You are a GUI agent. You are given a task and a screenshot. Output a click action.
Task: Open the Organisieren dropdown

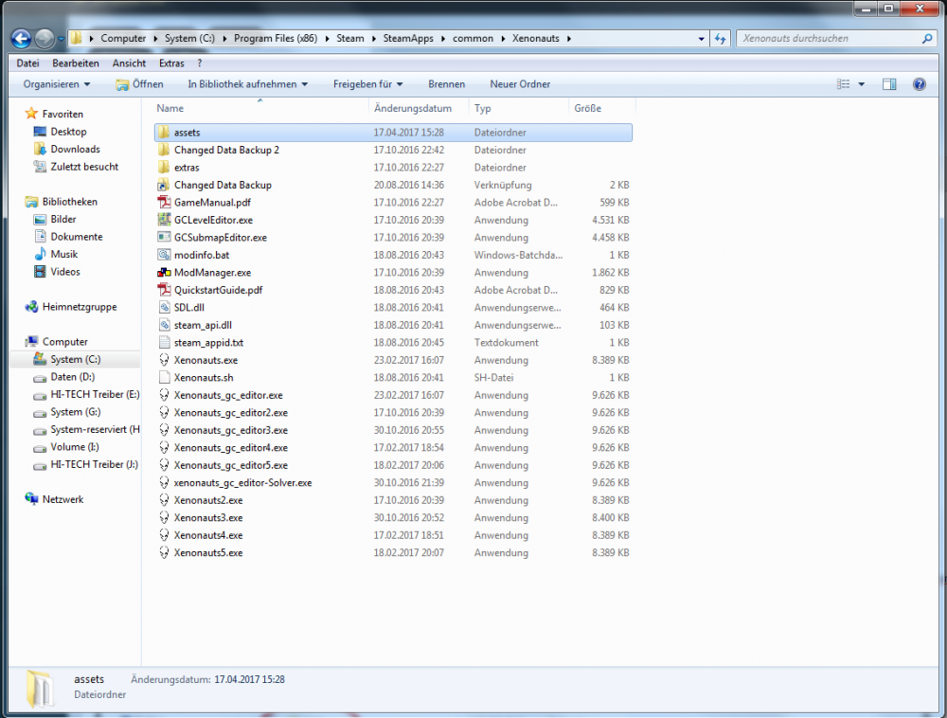[x=57, y=84]
